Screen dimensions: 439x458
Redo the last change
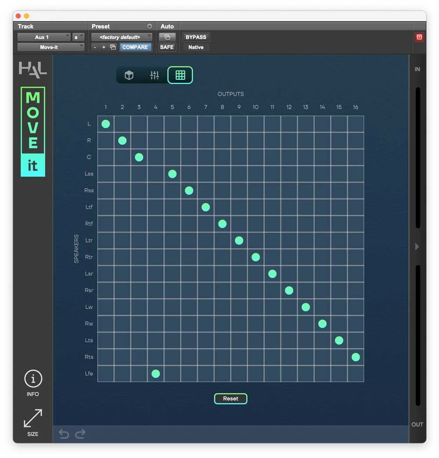[80, 434]
